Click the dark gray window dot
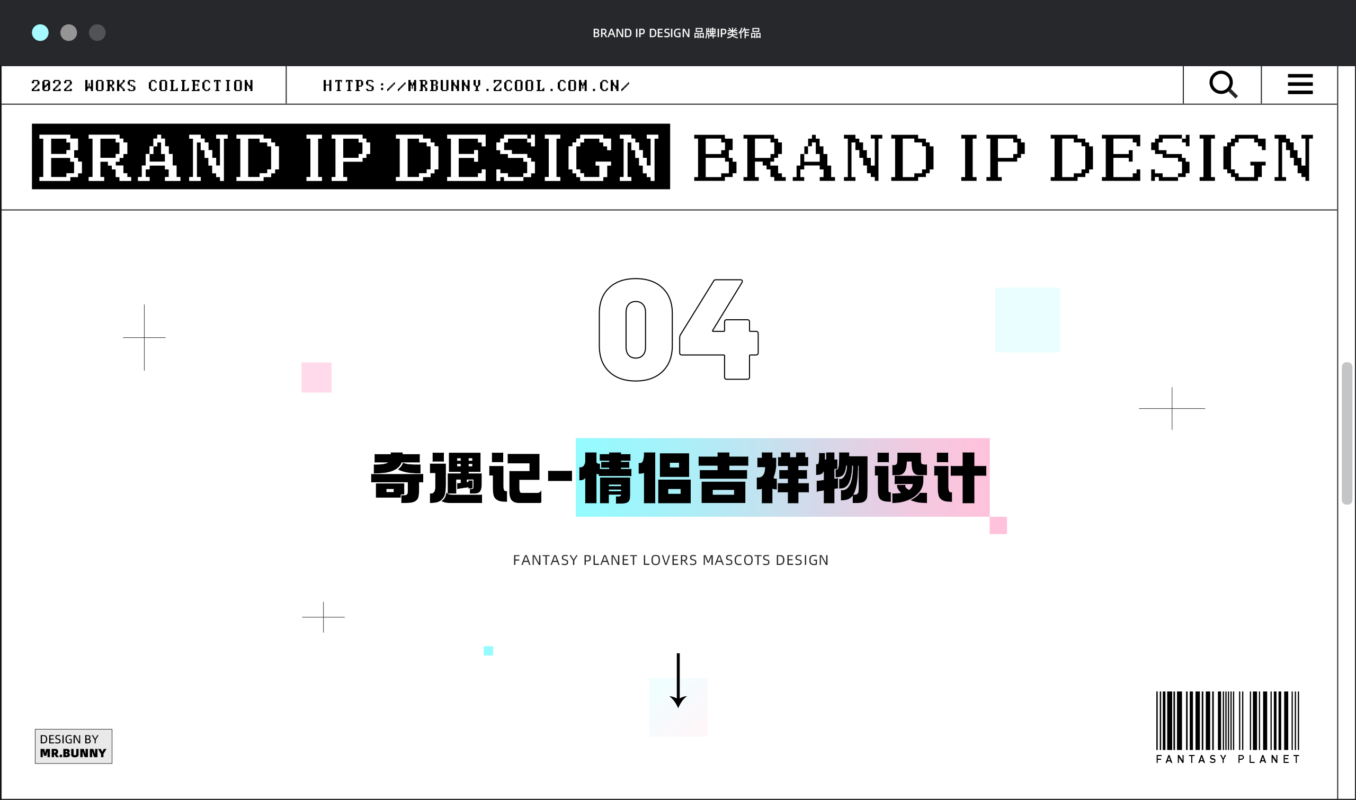 [x=97, y=33]
